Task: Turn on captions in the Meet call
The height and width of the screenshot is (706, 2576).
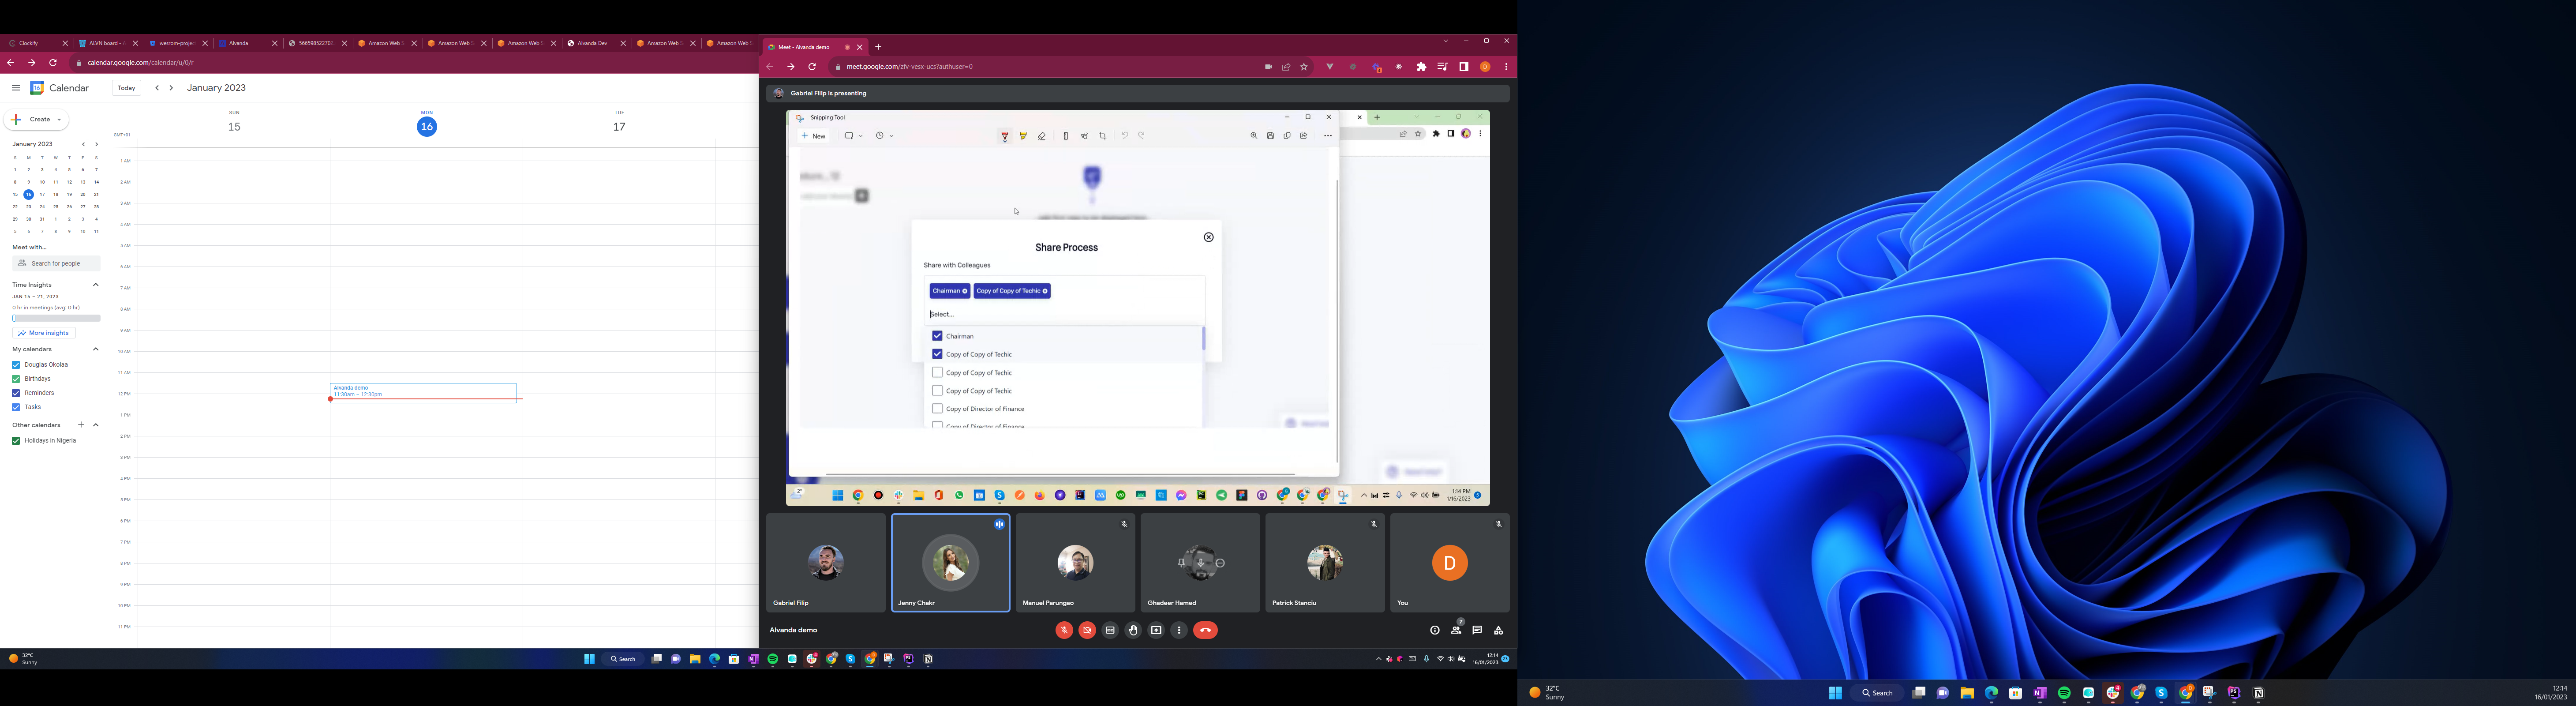Action: pyautogui.click(x=1110, y=630)
